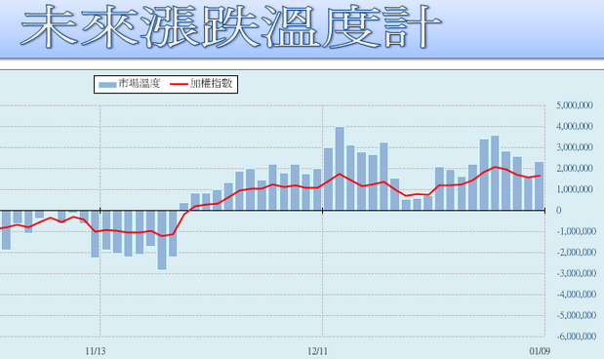Click the 12/11 date label
The height and width of the screenshot is (359, 604).
317,351
